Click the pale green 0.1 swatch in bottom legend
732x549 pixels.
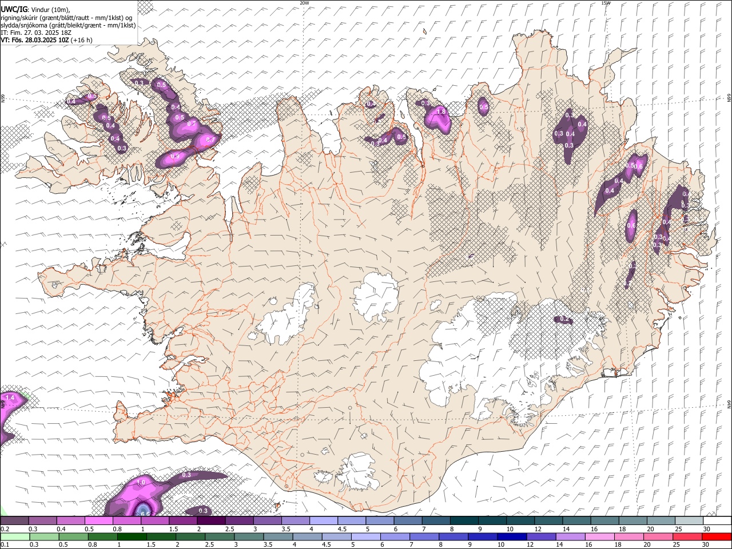coord(14,536)
